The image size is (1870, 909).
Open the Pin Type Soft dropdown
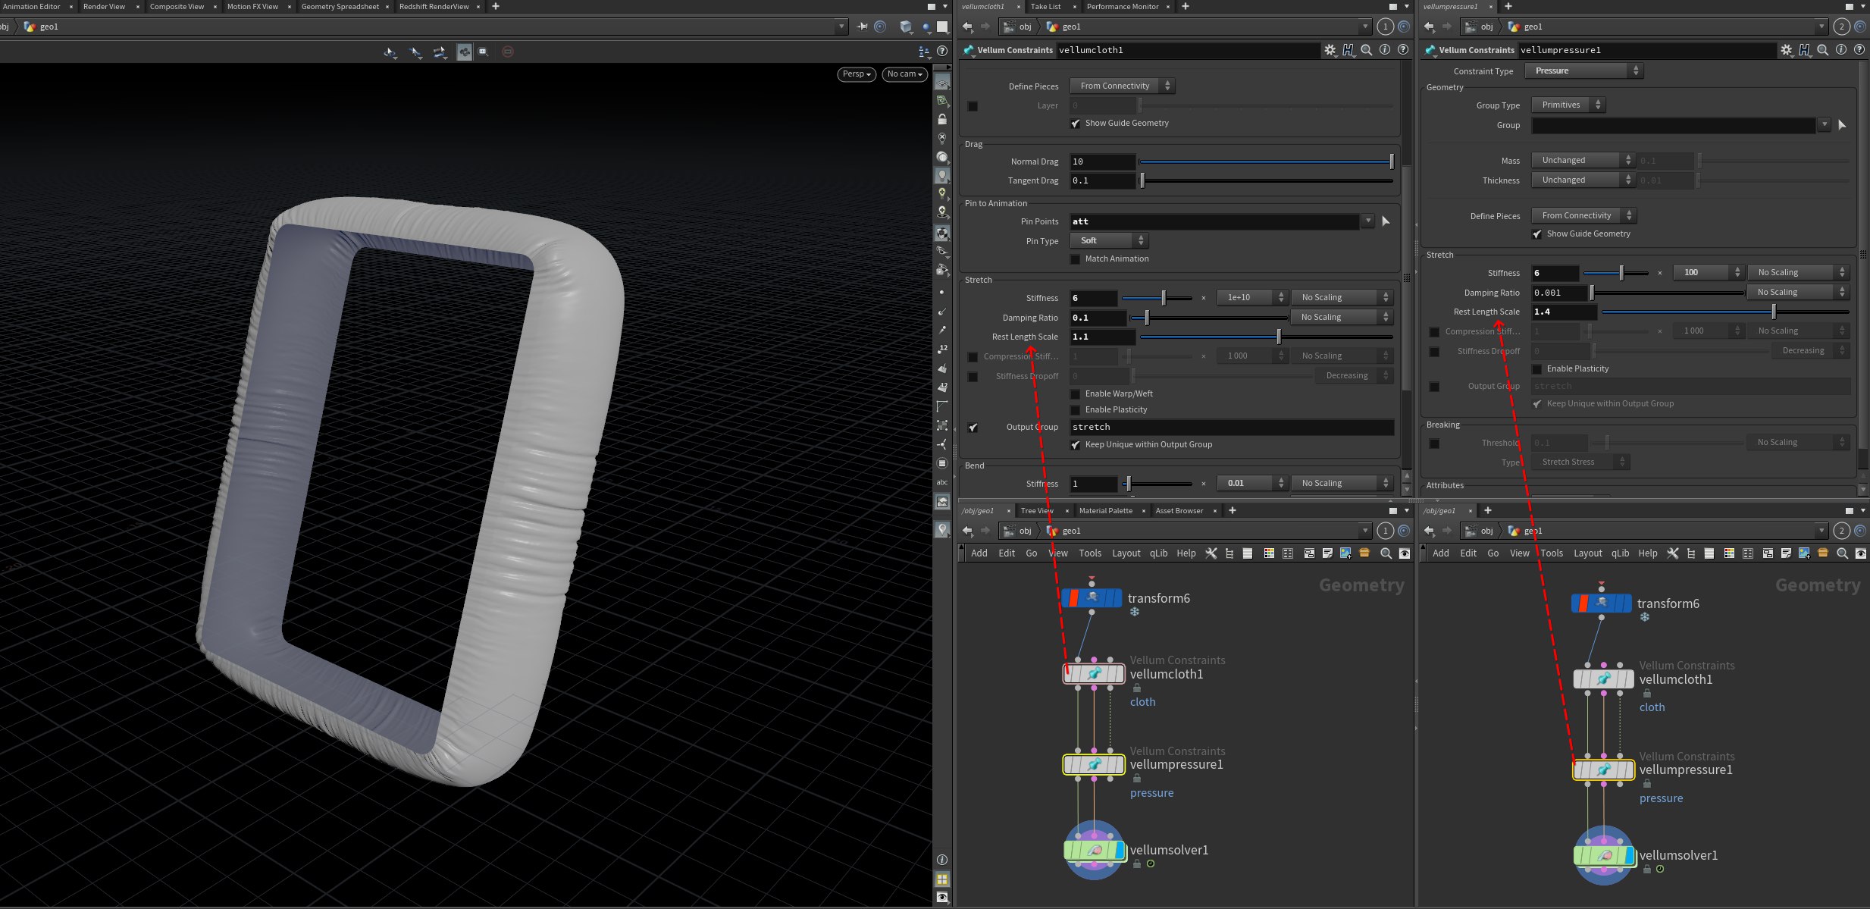point(1110,240)
